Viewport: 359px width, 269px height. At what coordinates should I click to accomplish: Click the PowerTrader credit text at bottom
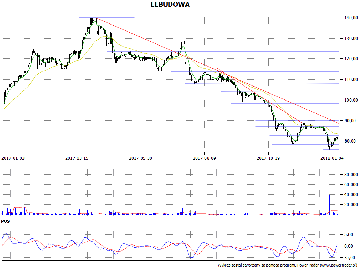[x=287, y=265]
